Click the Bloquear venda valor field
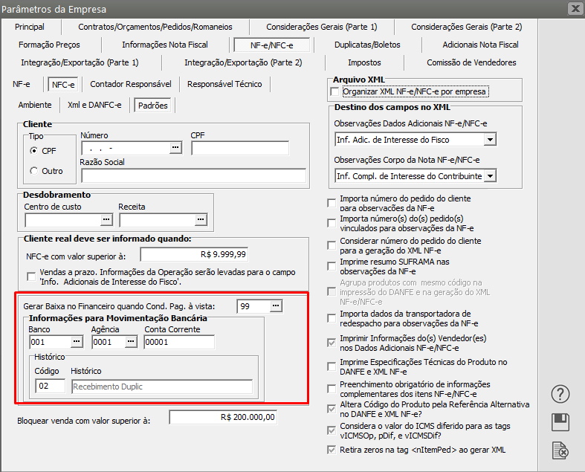 pos(223,418)
